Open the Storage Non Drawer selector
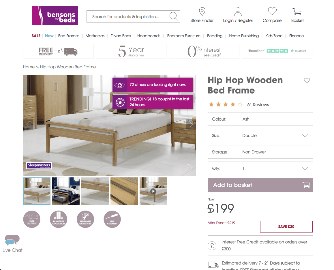Viewport: 334px width, 270px height. (260, 152)
